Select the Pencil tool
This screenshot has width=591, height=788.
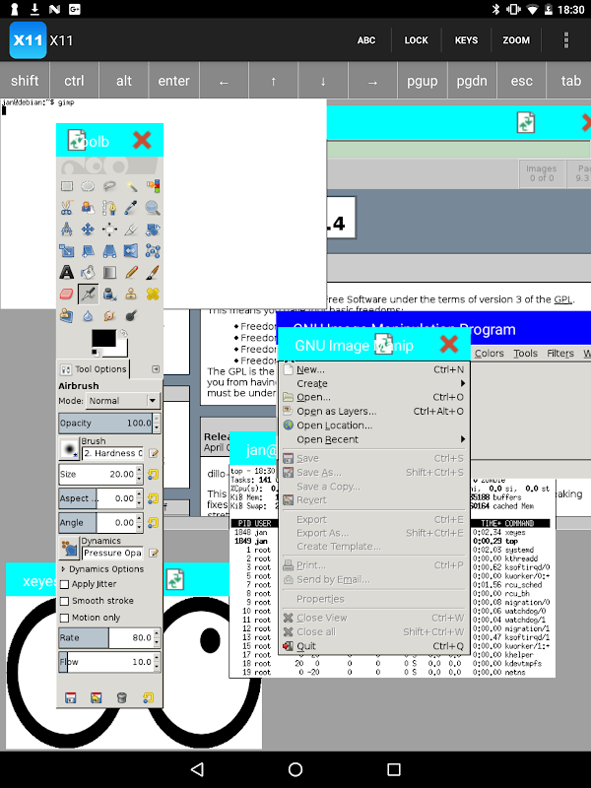pyautogui.click(x=131, y=273)
